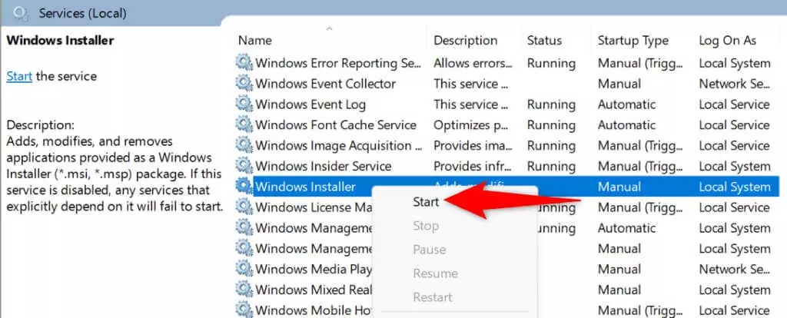The width and height of the screenshot is (787, 318).
Task: Sort by the Status column header
Action: pyautogui.click(x=543, y=40)
